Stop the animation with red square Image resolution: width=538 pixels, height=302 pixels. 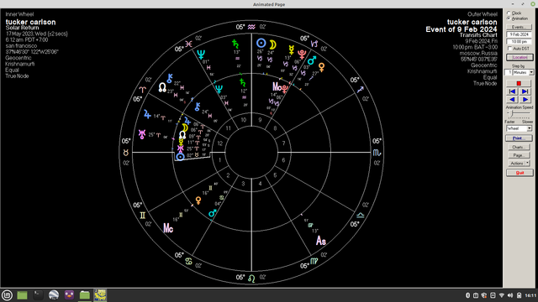point(519,83)
